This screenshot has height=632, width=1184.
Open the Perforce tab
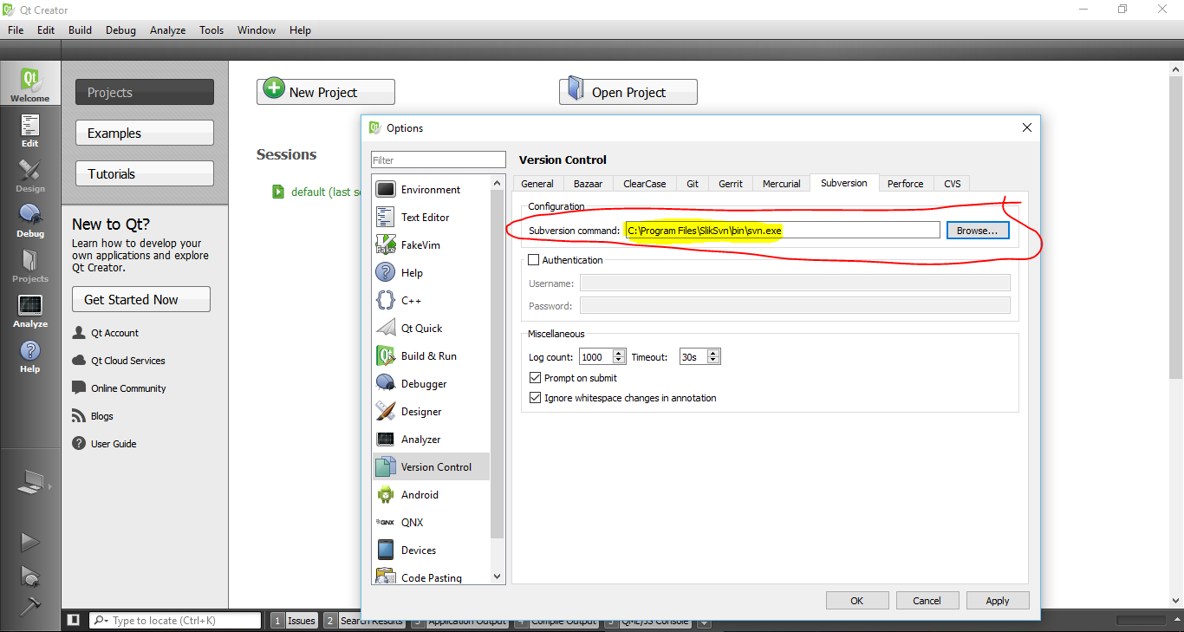[x=906, y=184]
